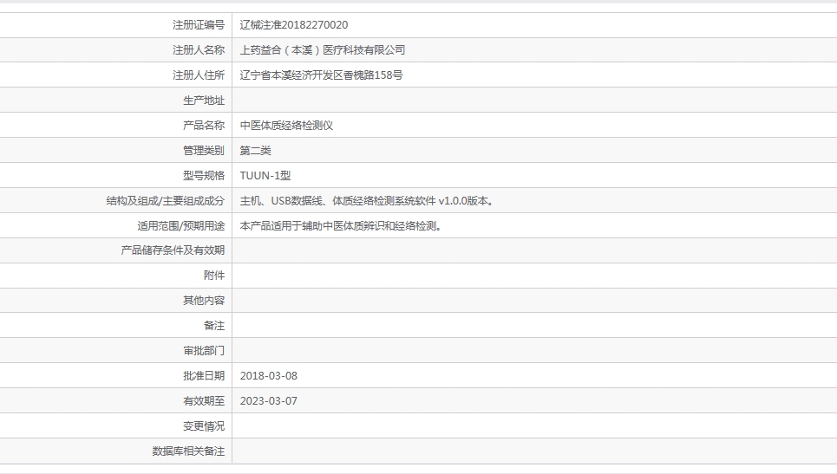Viewport: 837px width, 474px height.
Task: Click the label 审批部门
Action: 204,350
